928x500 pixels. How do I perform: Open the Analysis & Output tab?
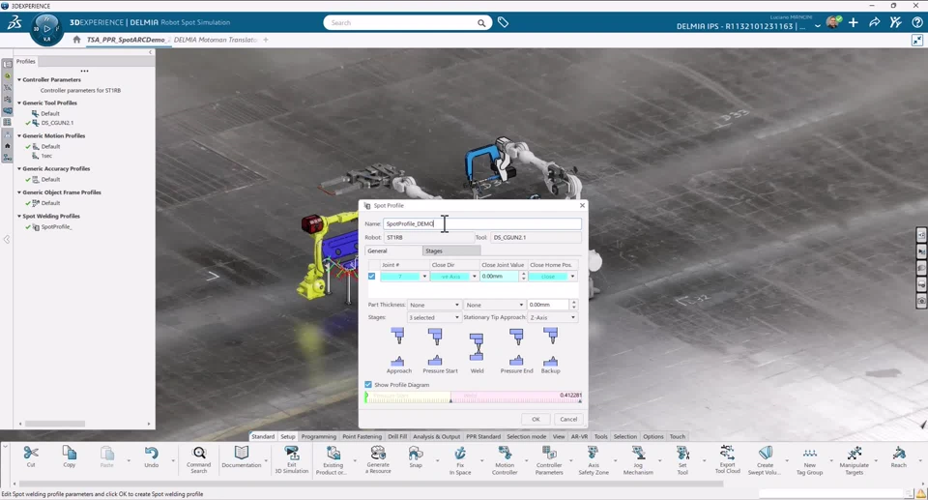click(436, 436)
